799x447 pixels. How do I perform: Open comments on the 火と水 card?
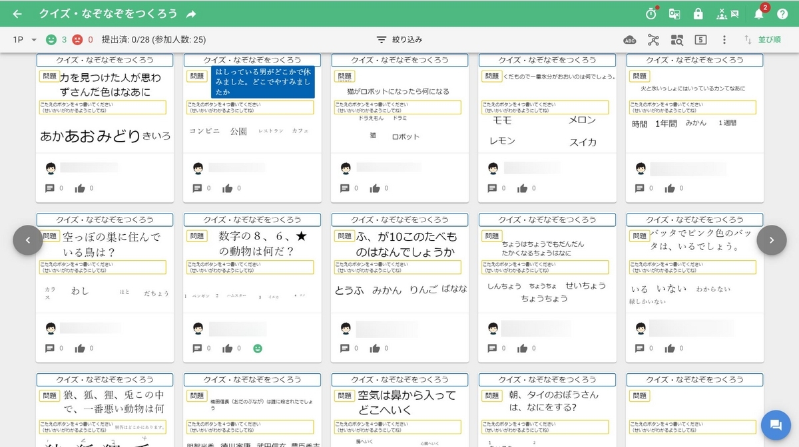(641, 188)
